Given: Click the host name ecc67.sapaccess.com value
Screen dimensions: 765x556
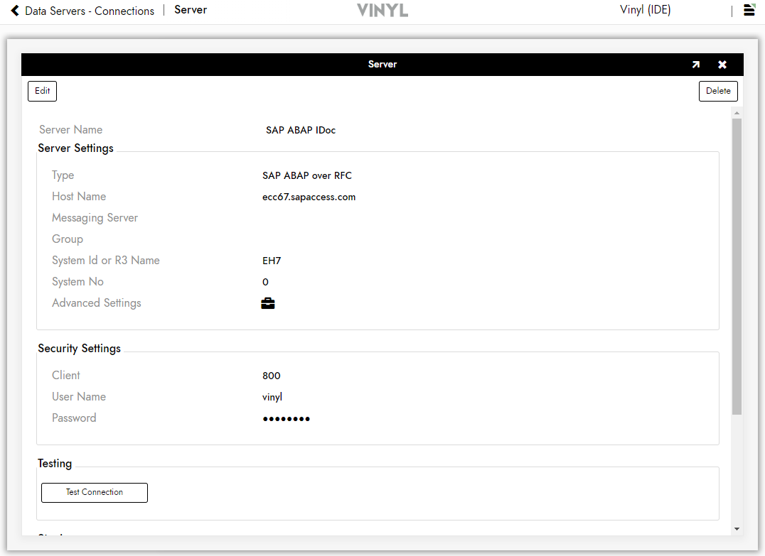Looking at the screenshot, I should (309, 197).
